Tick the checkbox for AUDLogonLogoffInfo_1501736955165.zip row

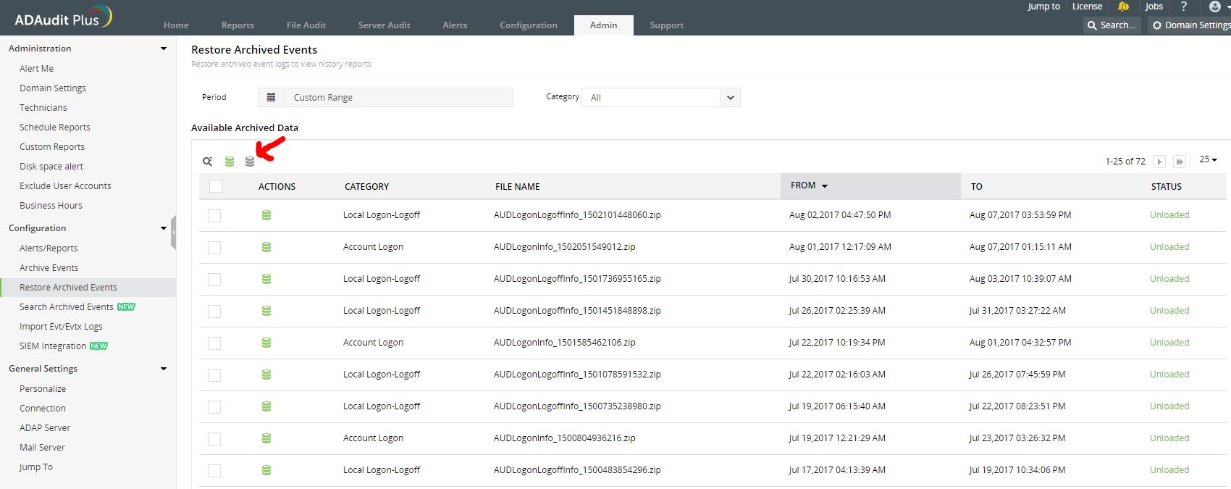click(x=214, y=280)
